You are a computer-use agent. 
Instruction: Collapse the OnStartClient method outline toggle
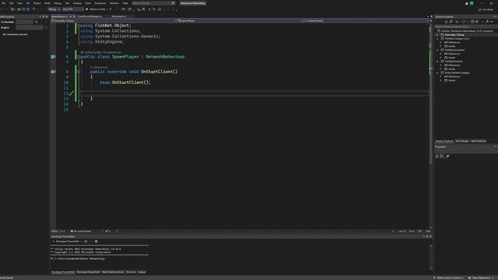pyautogui.click(x=79, y=72)
